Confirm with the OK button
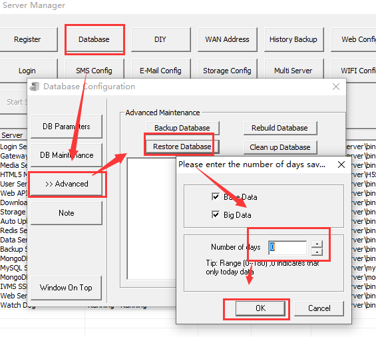 260,308
